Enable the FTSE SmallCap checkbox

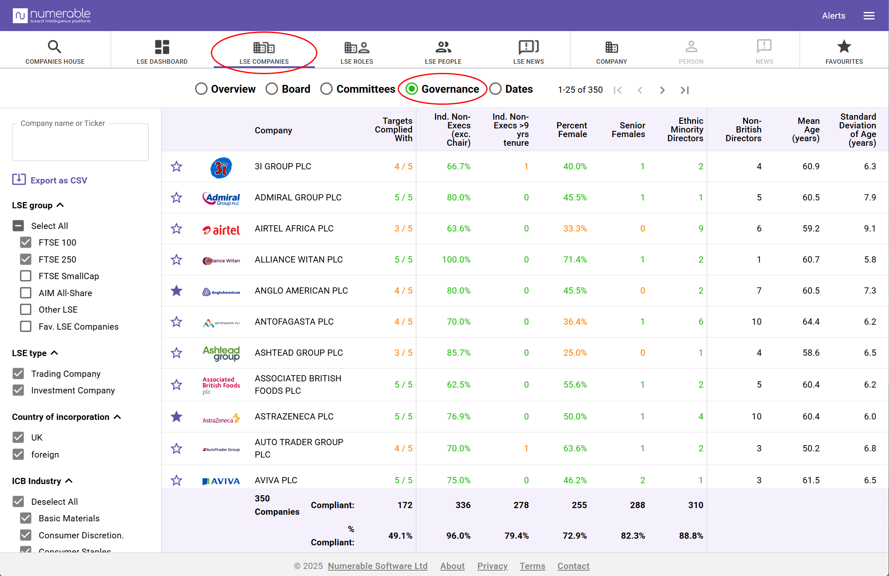(26, 276)
